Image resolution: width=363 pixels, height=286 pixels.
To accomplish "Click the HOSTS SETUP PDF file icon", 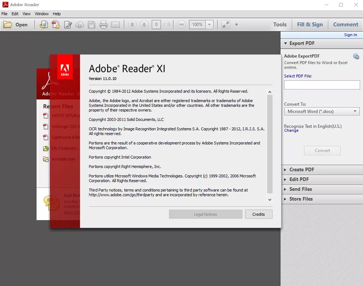I will [46, 115].
